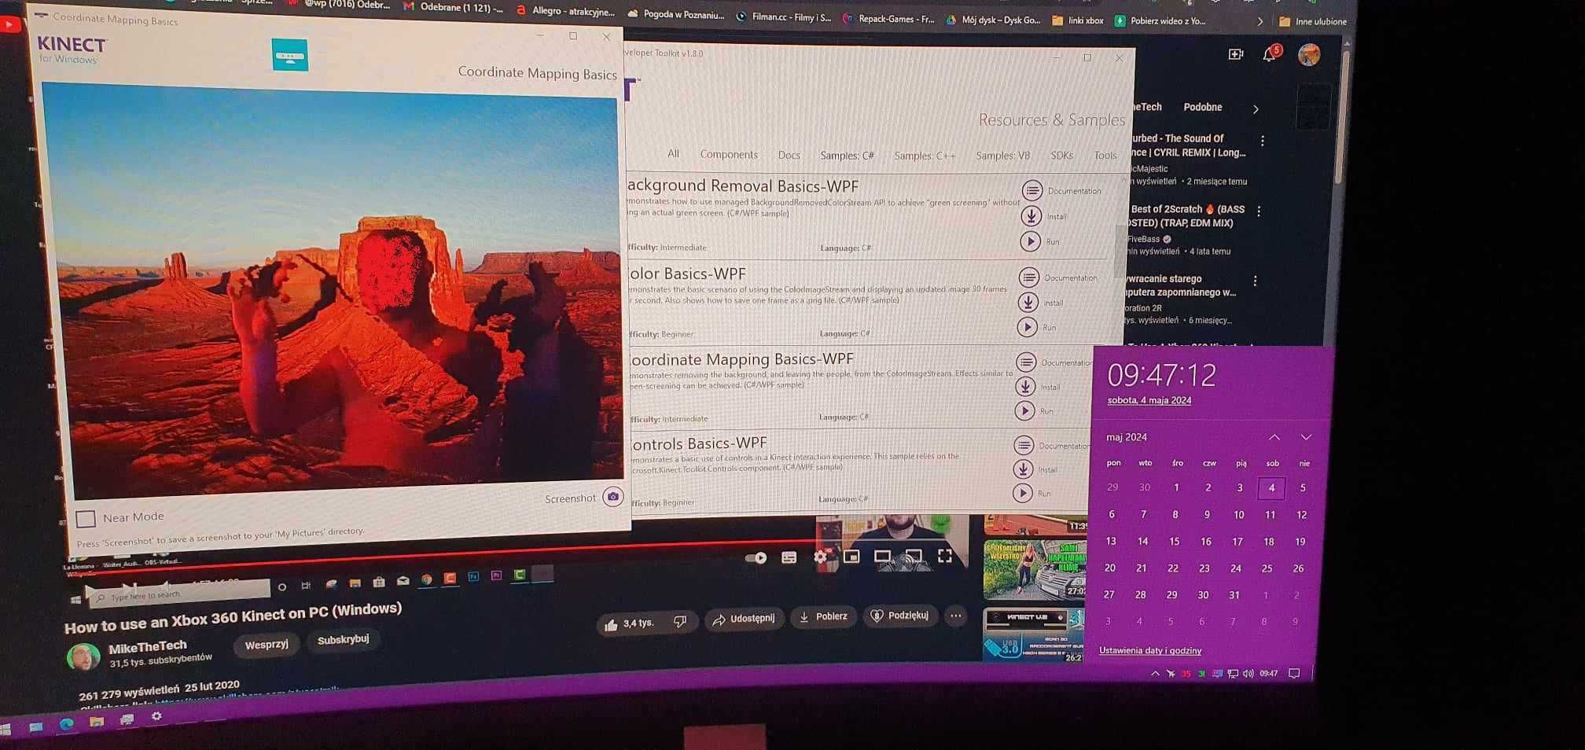
Task: Open Documentation for Controls Basics-WPF
Action: pos(1024,445)
